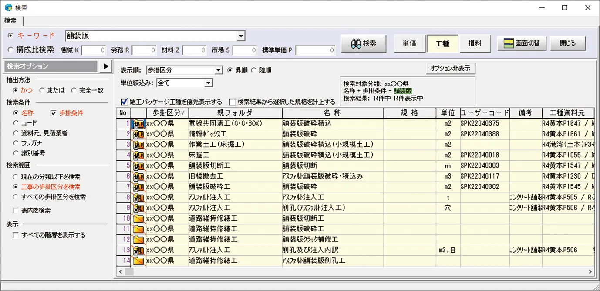The height and width of the screenshot is (291, 600).
Task: Click the row 8 icon for アスファルト注入工
Action: tap(138, 197)
